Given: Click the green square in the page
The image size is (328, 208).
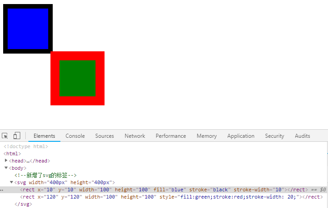Looking at the screenshot, I should coord(77,78).
